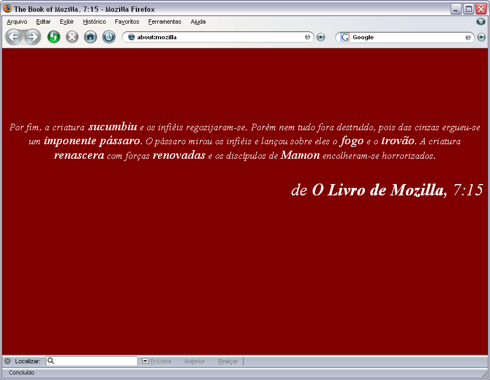Click the Stop loading X icon
Viewport: 490px width, 380px height.
pos(72,37)
